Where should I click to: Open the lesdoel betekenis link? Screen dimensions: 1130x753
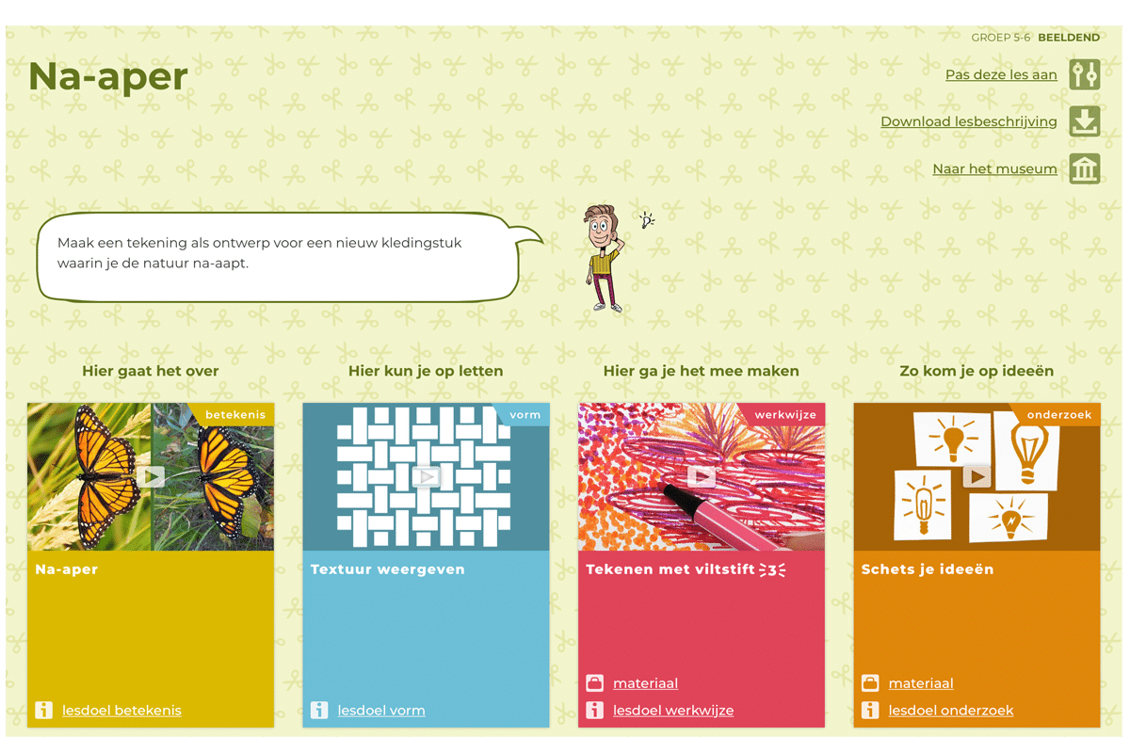pyautogui.click(x=121, y=711)
